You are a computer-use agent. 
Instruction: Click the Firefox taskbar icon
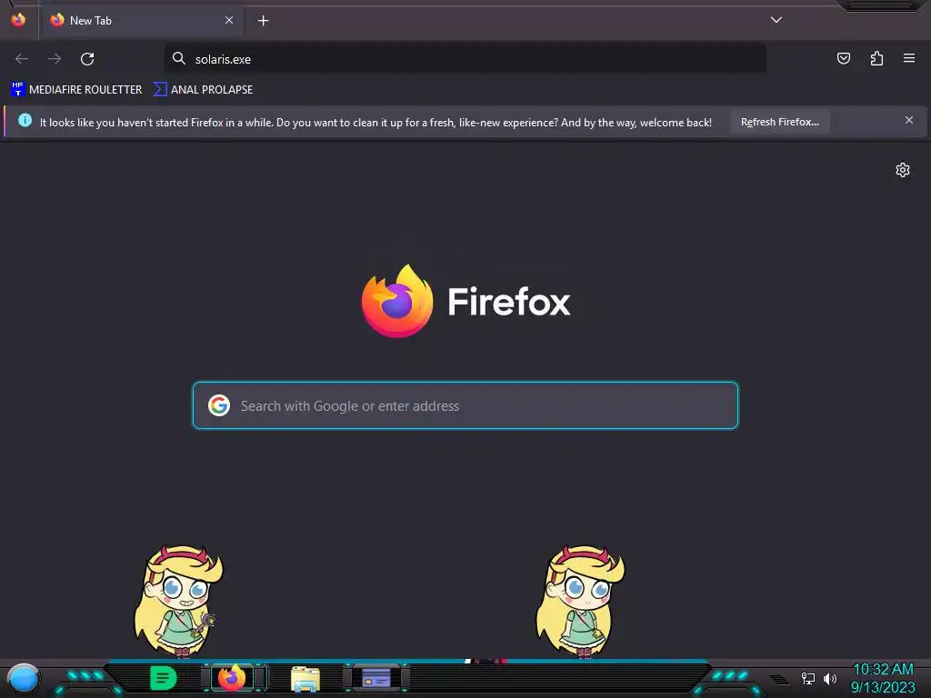[x=232, y=678]
